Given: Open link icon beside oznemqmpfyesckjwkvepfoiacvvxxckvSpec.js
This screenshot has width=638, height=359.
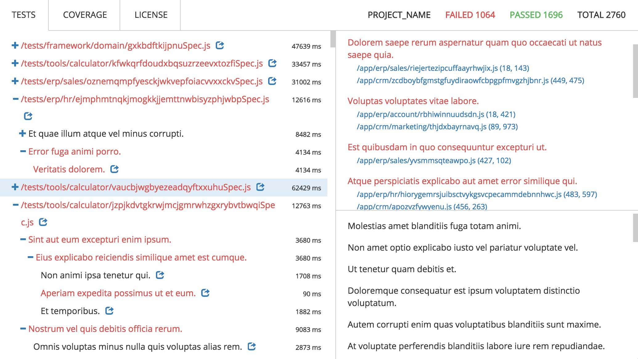Looking at the screenshot, I should [272, 81].
